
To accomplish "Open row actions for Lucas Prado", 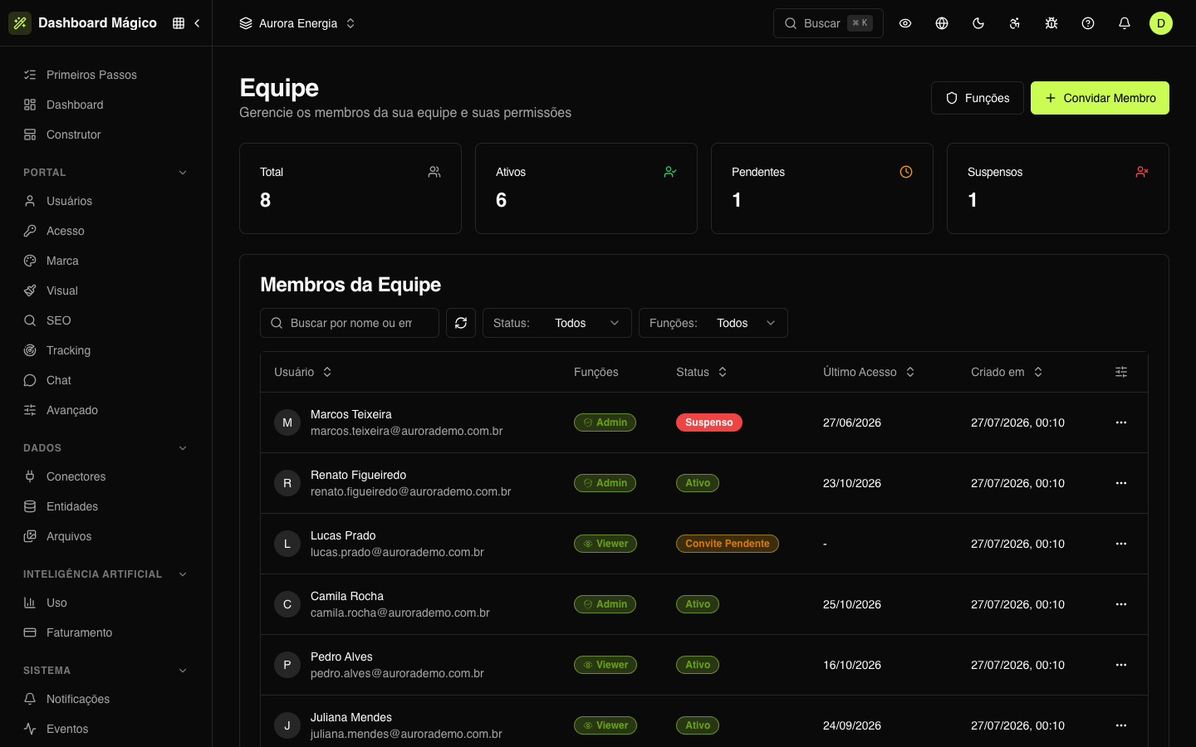I will (x=1121, y=544).
